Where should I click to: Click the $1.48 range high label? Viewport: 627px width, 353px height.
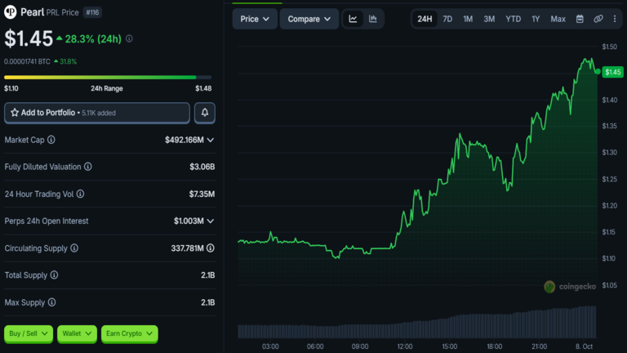(203, 88)
